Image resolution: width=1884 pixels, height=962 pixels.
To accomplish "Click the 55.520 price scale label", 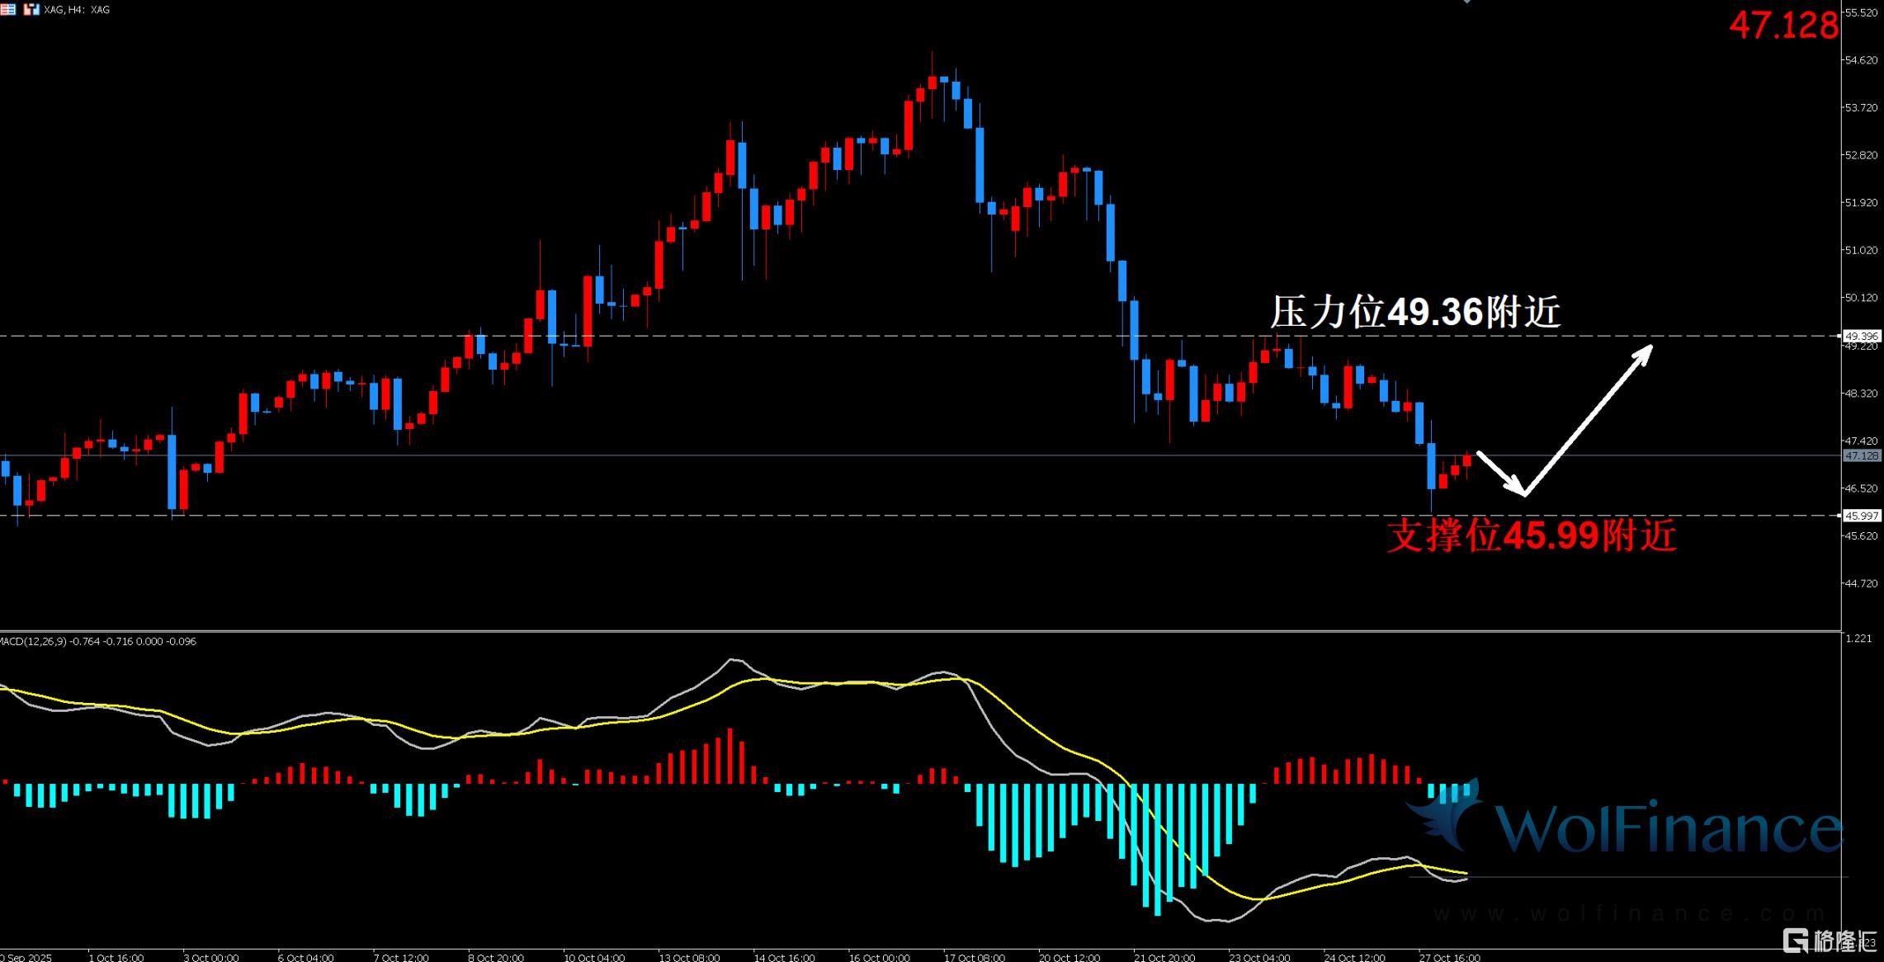I will pos(1861,13).
